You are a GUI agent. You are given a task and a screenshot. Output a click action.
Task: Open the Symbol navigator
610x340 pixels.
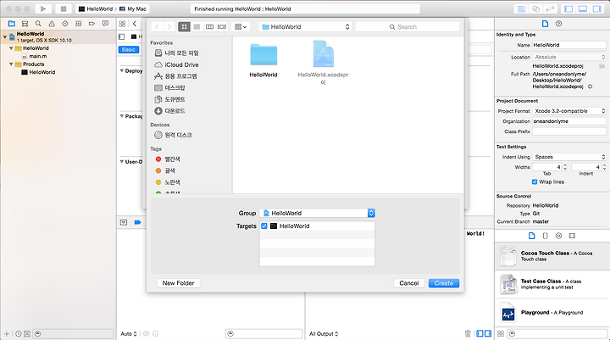point(25,24)
